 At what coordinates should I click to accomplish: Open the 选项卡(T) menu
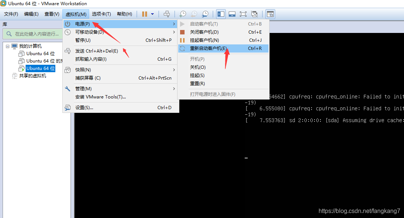[101, 14]
